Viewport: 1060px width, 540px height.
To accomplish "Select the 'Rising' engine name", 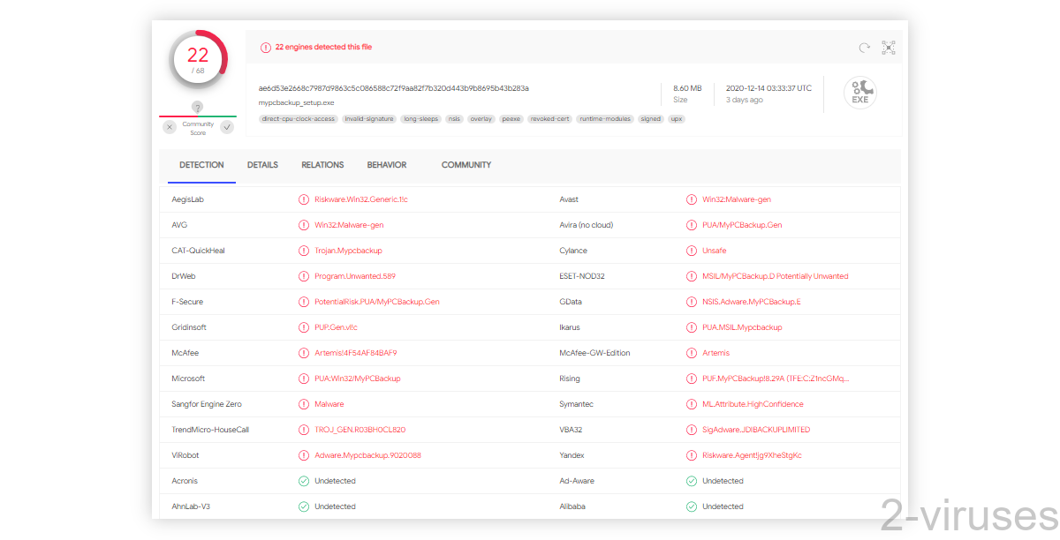I will click(570, 379).
